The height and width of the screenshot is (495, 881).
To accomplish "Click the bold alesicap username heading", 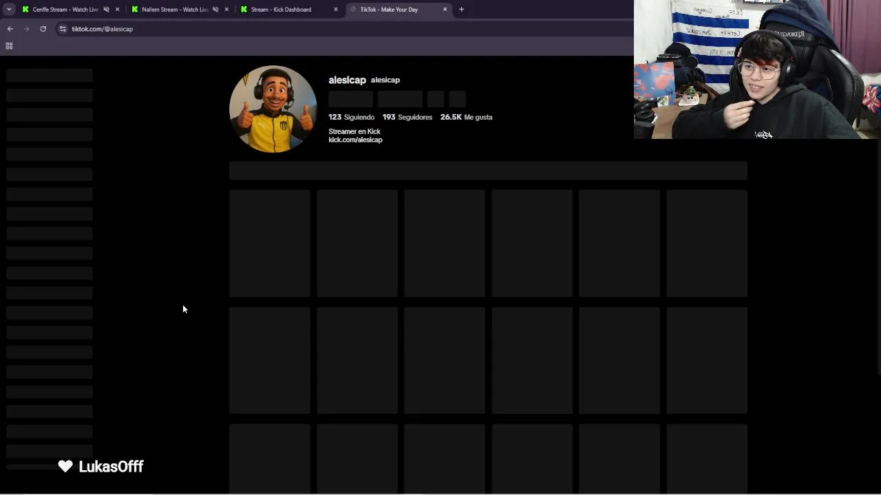I will [347, 80].
